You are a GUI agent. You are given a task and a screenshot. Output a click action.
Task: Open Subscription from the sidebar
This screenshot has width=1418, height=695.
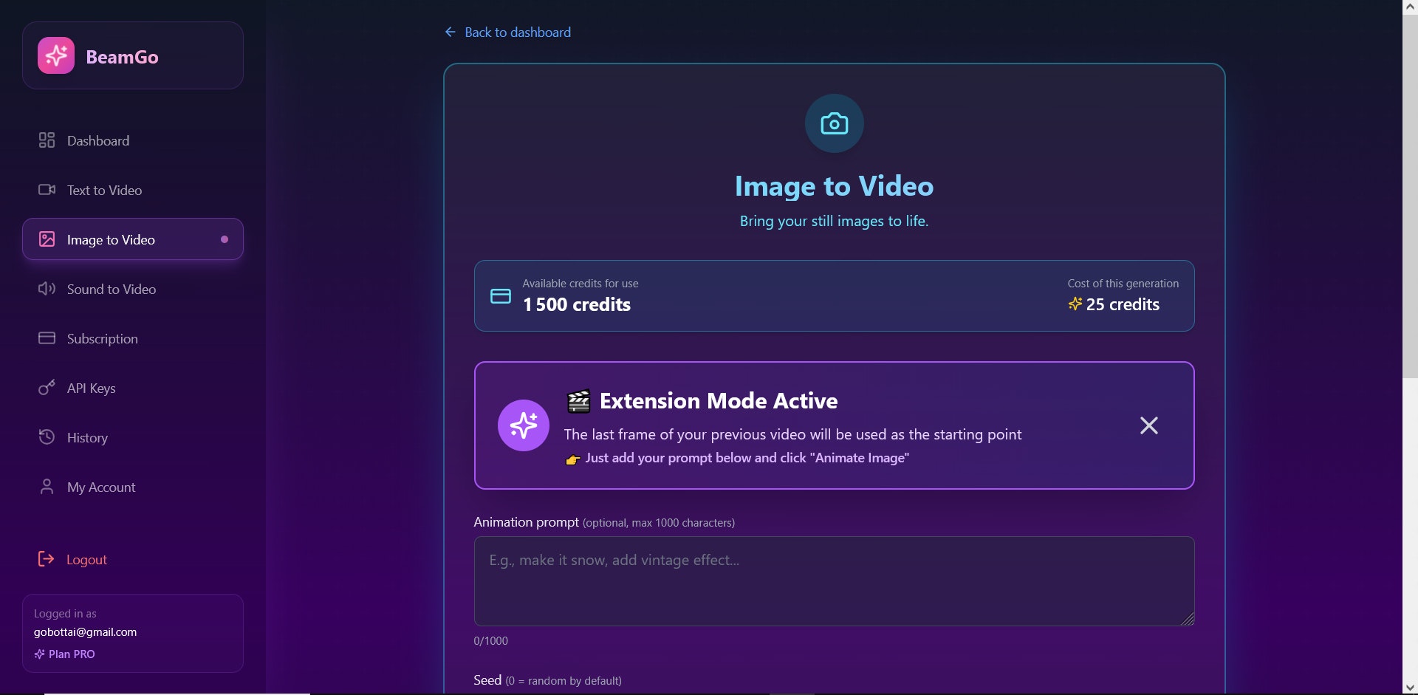[102, 338]
